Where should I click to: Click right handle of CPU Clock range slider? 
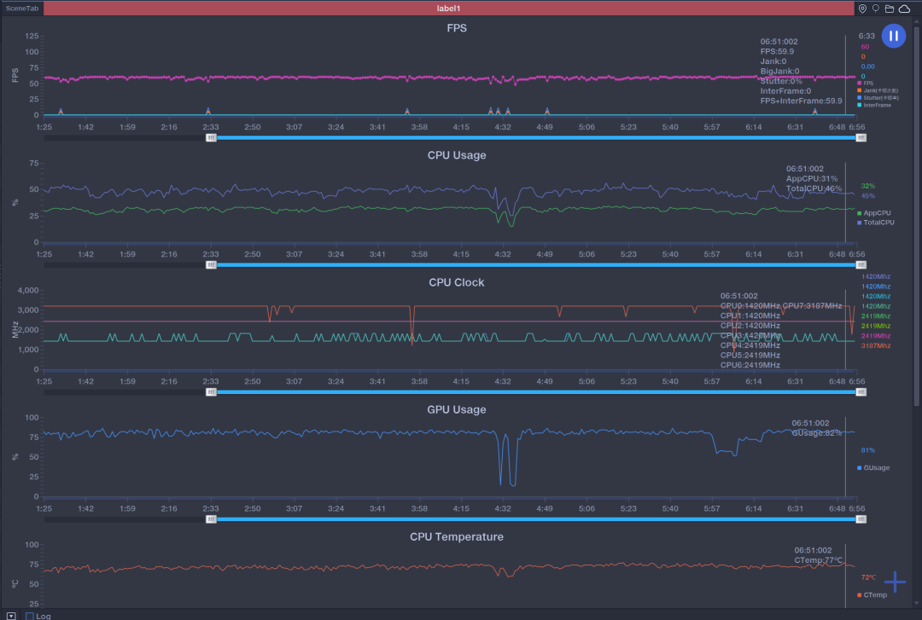tap(861, 391)
